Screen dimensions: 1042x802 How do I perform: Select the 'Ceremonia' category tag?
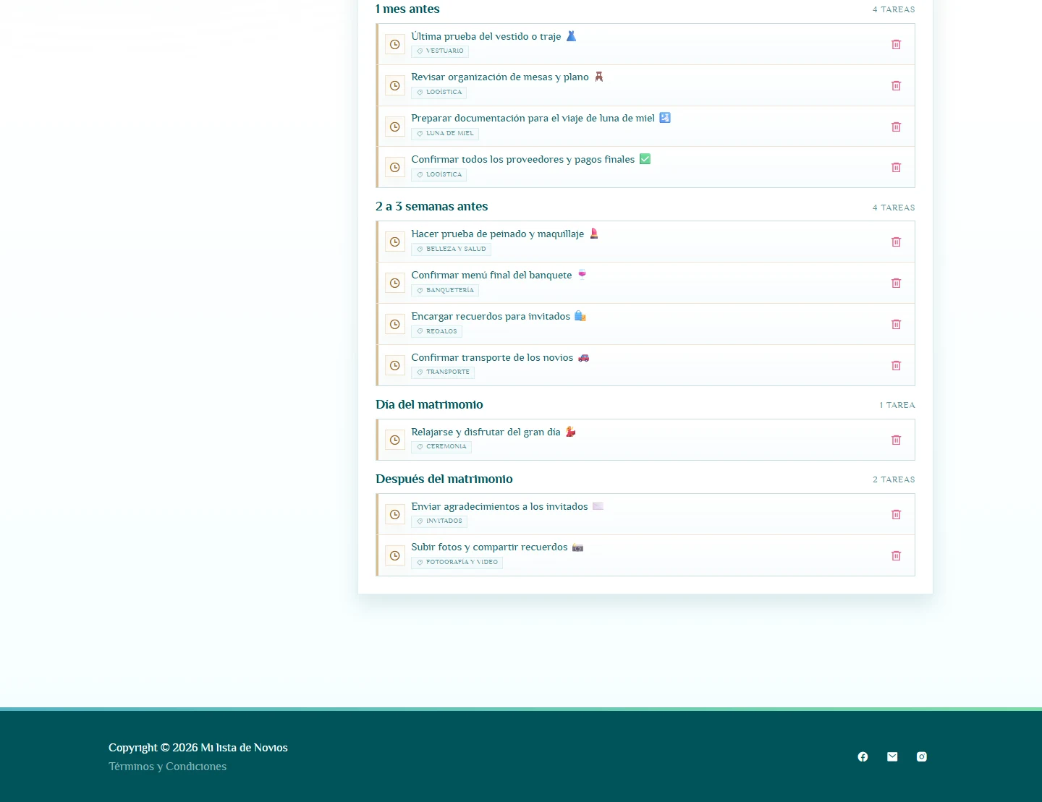coord(441,447)
